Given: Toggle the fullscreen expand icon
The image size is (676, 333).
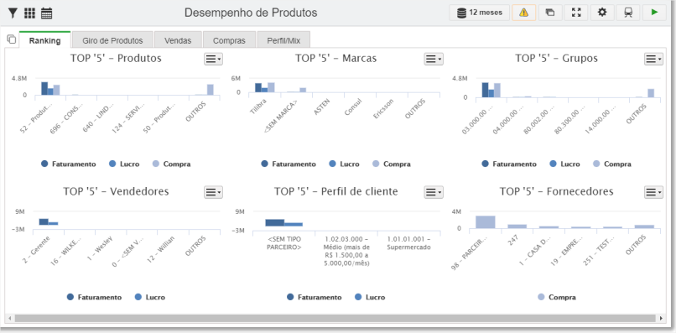Looking at the screenshot, I should [576, 13].
